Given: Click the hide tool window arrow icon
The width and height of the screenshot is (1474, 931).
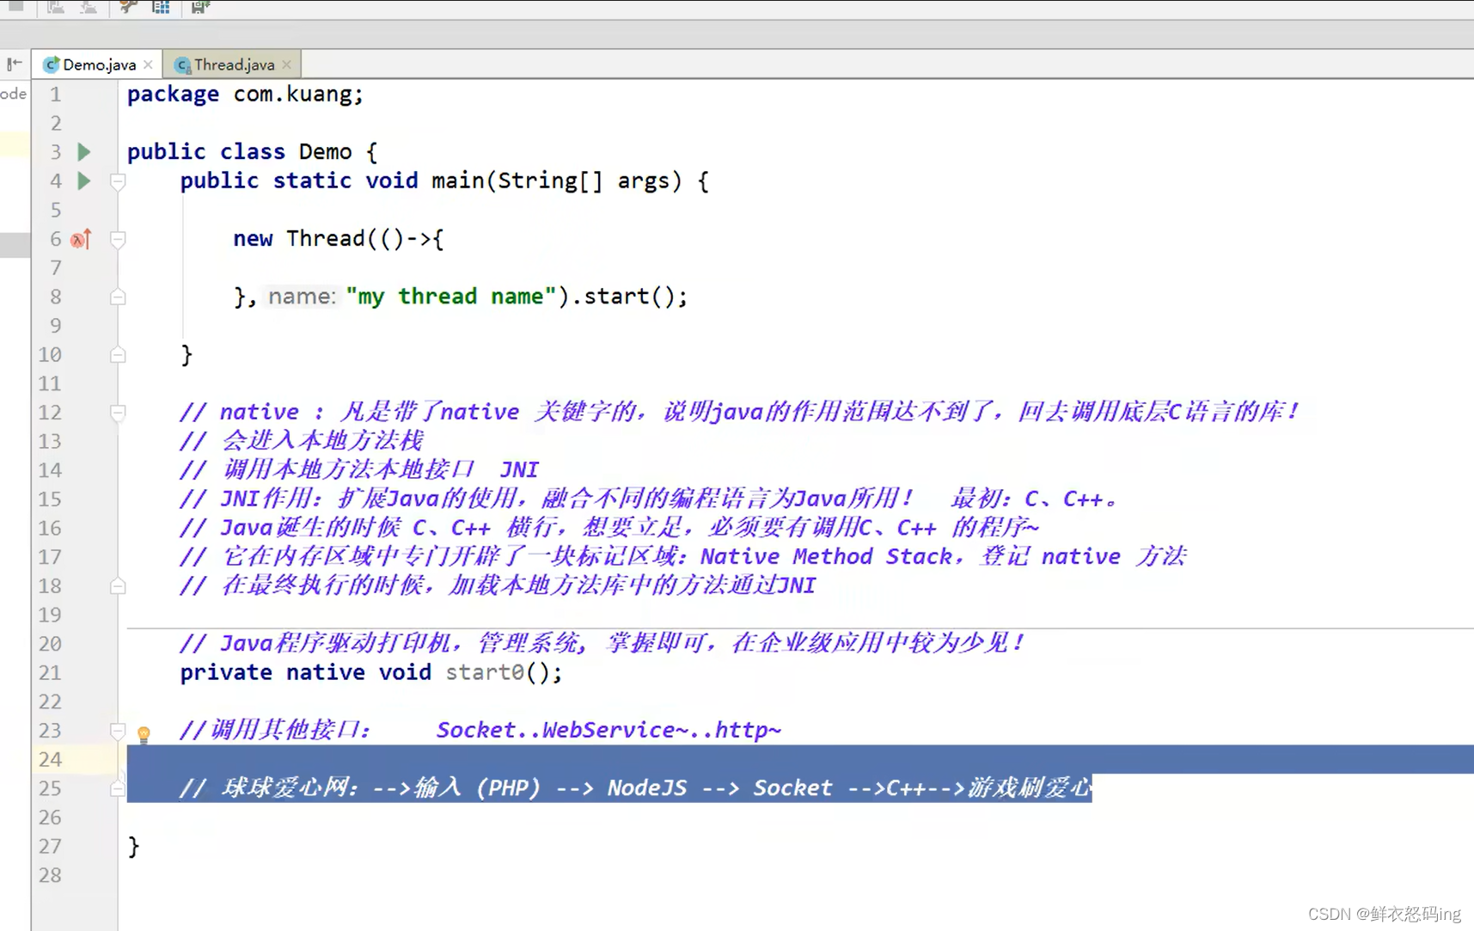Looking at the screenshot, I should click(15, 64).
